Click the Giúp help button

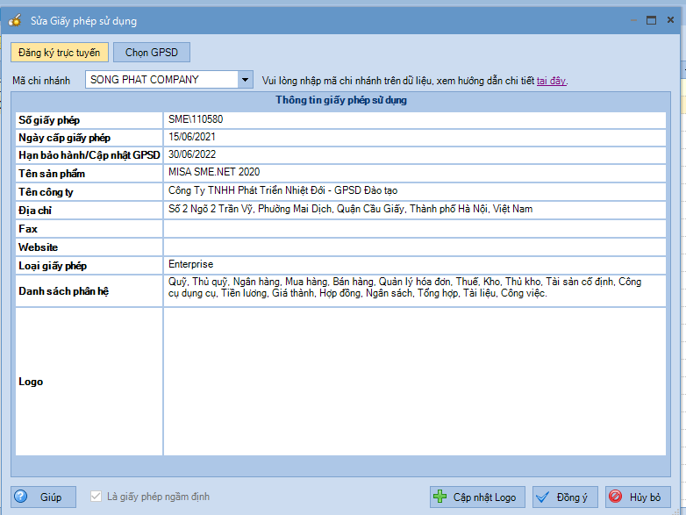(43, 497)
